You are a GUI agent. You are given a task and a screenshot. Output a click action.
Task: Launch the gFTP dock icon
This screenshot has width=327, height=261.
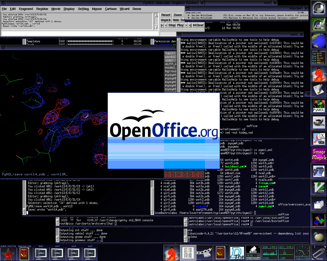pos(319,171)
